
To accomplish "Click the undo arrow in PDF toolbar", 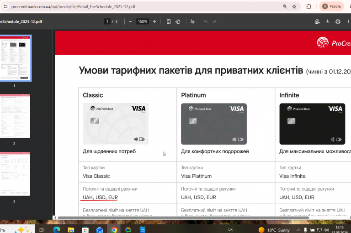I will pos(206,22).
